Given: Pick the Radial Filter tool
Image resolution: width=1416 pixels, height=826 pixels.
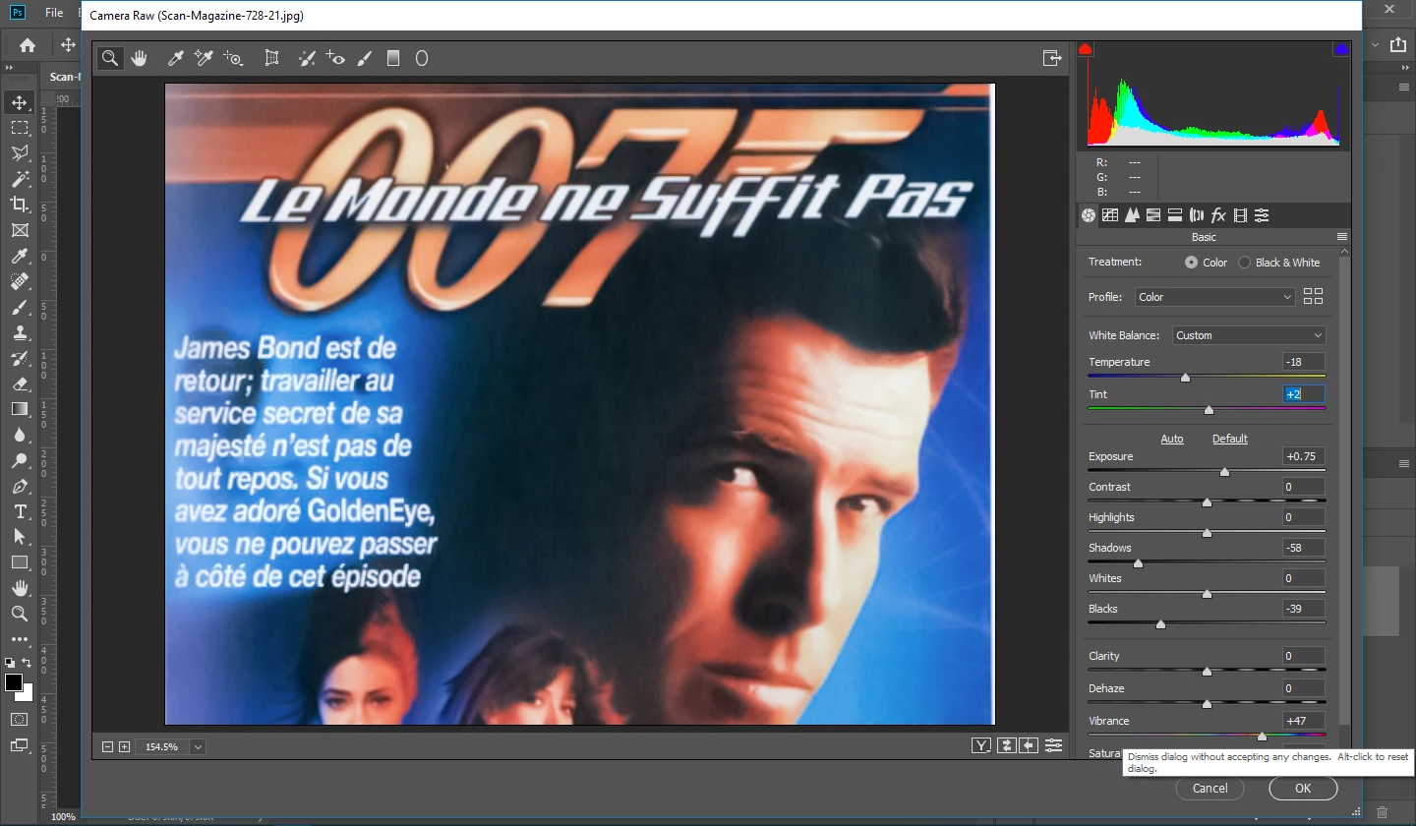Looking at the screenshot, I should click(422, 58).
